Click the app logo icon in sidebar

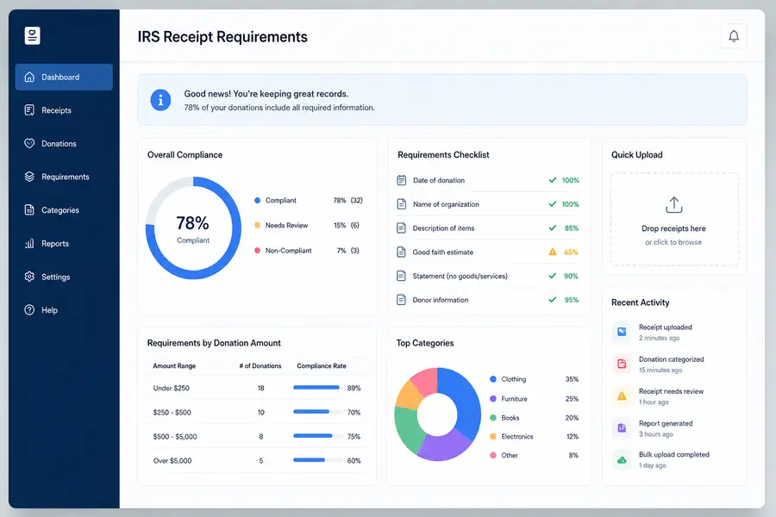tap(32, 35)
